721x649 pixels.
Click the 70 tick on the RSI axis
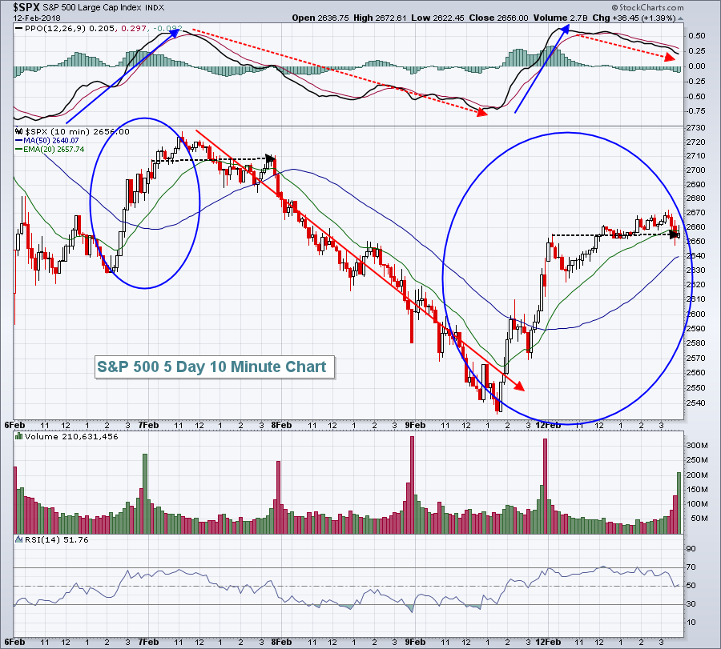click(x=691, y=567)
